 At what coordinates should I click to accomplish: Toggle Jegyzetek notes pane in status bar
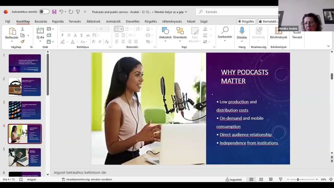(x=234, y=180)
